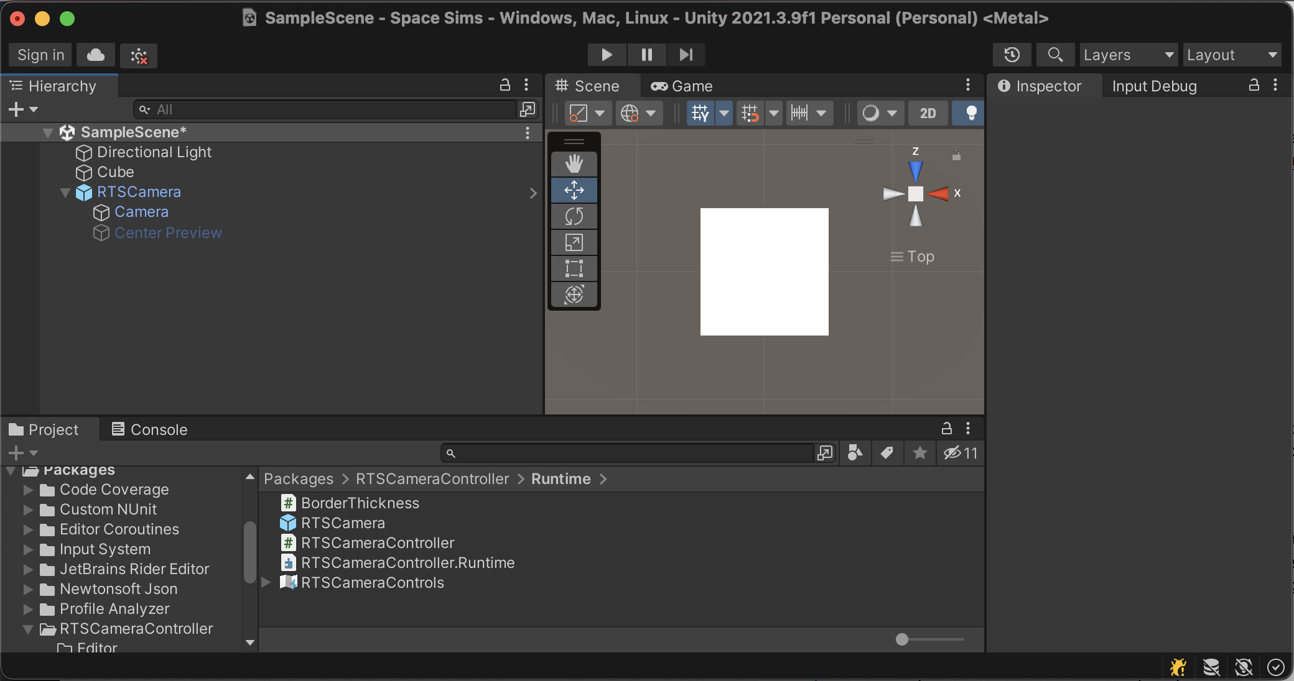Open the Layers dropdown
This screenshot has width=1294, height=681.
pyautogui.click(x=1129, y=55)
